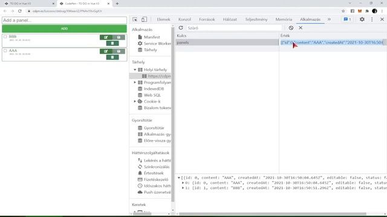This screenshot has width=387, height=217.
Task: Click the greyed save icon button of AAA panel
Action: tap(119, 51)
